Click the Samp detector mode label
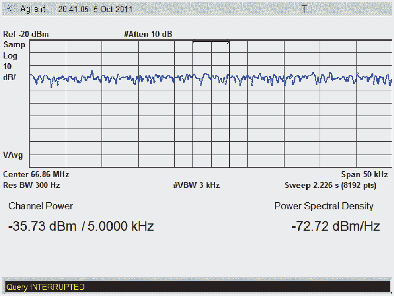Viewport: 394px width, 296px height. click(14, 45)
